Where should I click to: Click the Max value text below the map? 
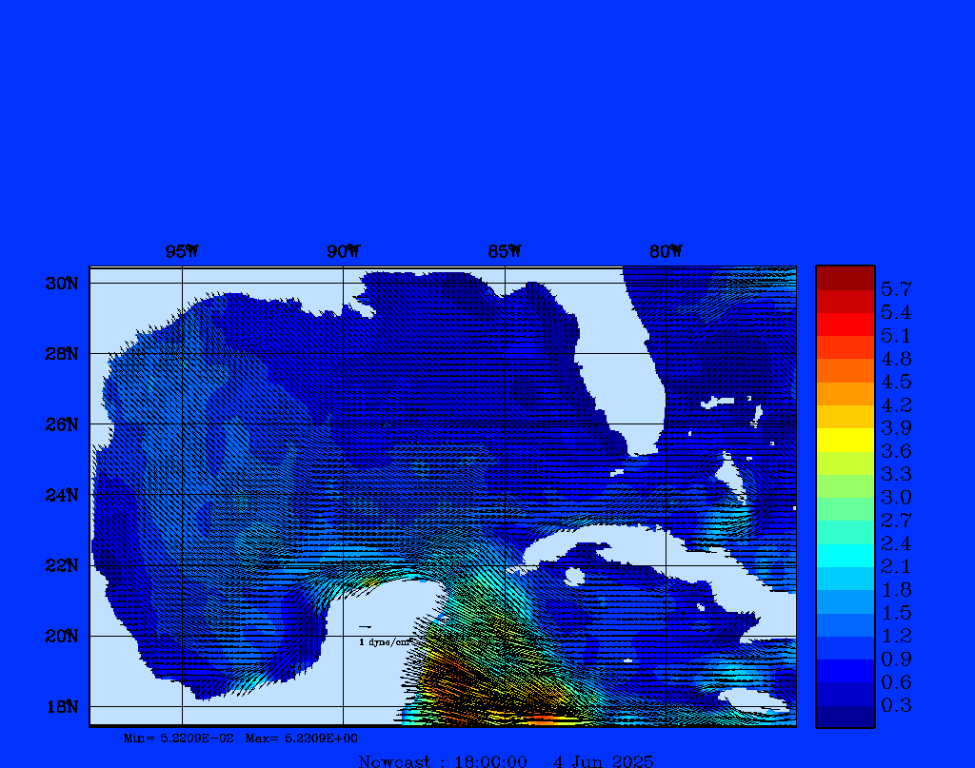pyautogui.click(x=302, y=738)
